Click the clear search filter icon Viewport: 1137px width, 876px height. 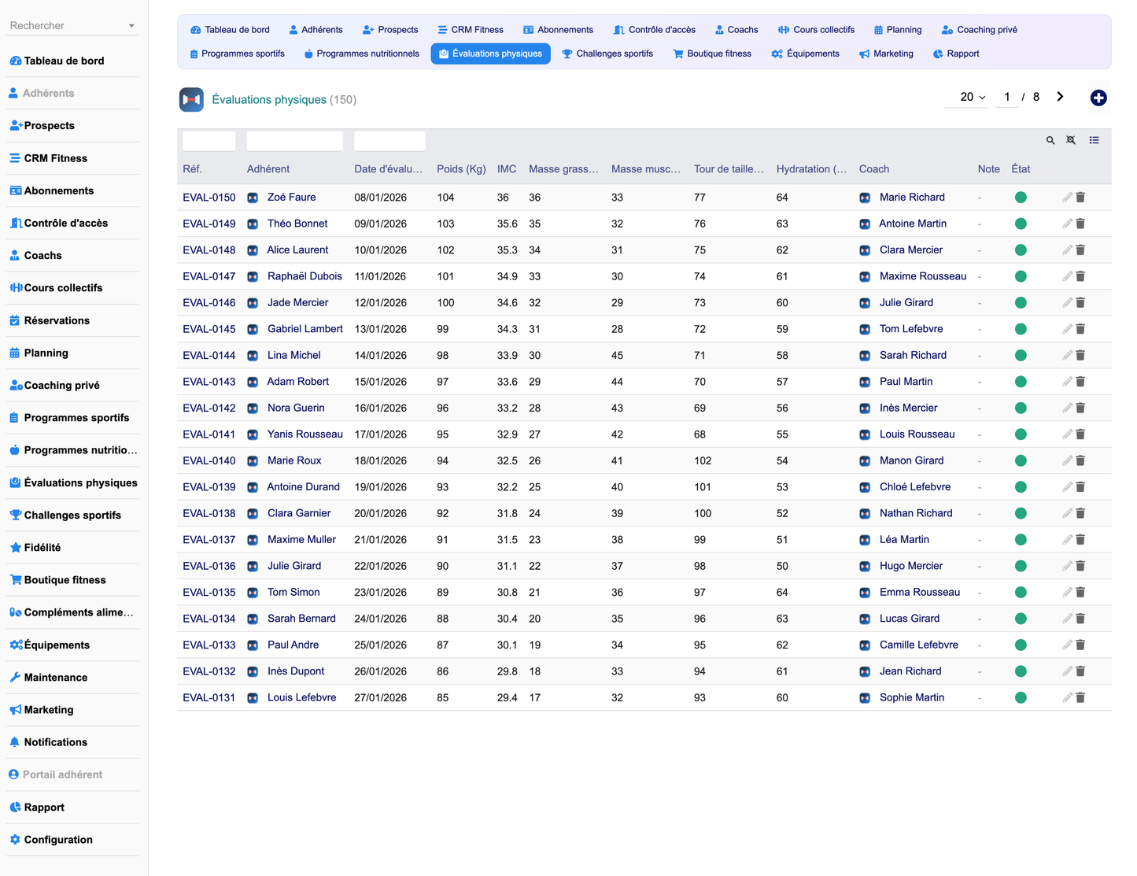(1071, 140)
